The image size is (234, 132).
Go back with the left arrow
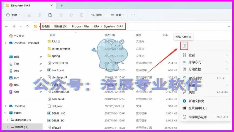pyautogui.click(x=6, y=26)
